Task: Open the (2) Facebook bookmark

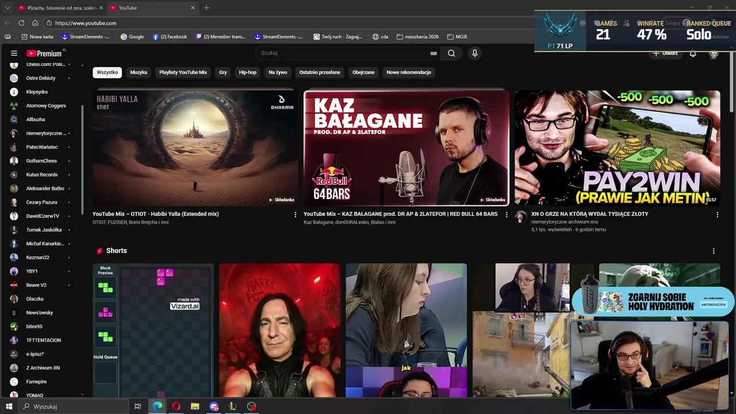Action: click(x=170, y=37)
